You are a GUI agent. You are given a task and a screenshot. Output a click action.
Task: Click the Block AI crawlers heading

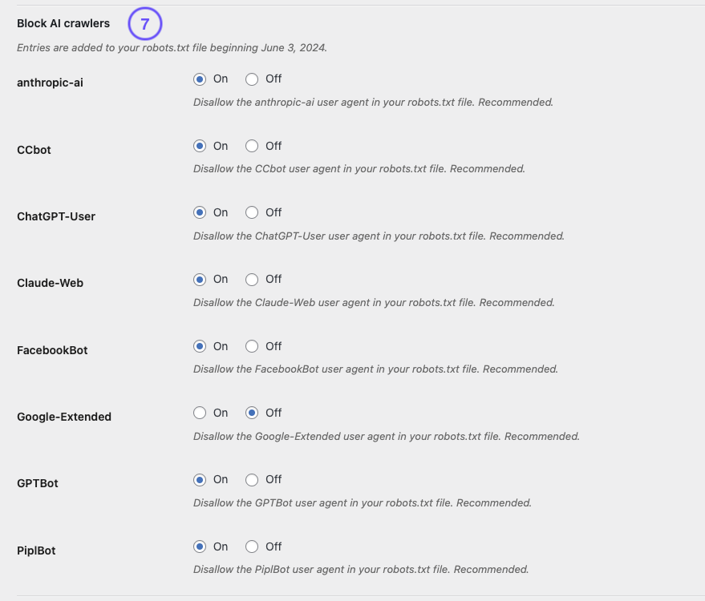(63, 23)
